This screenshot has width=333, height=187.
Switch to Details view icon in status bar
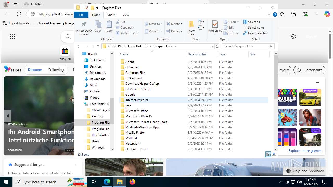(x=268, y=154)
